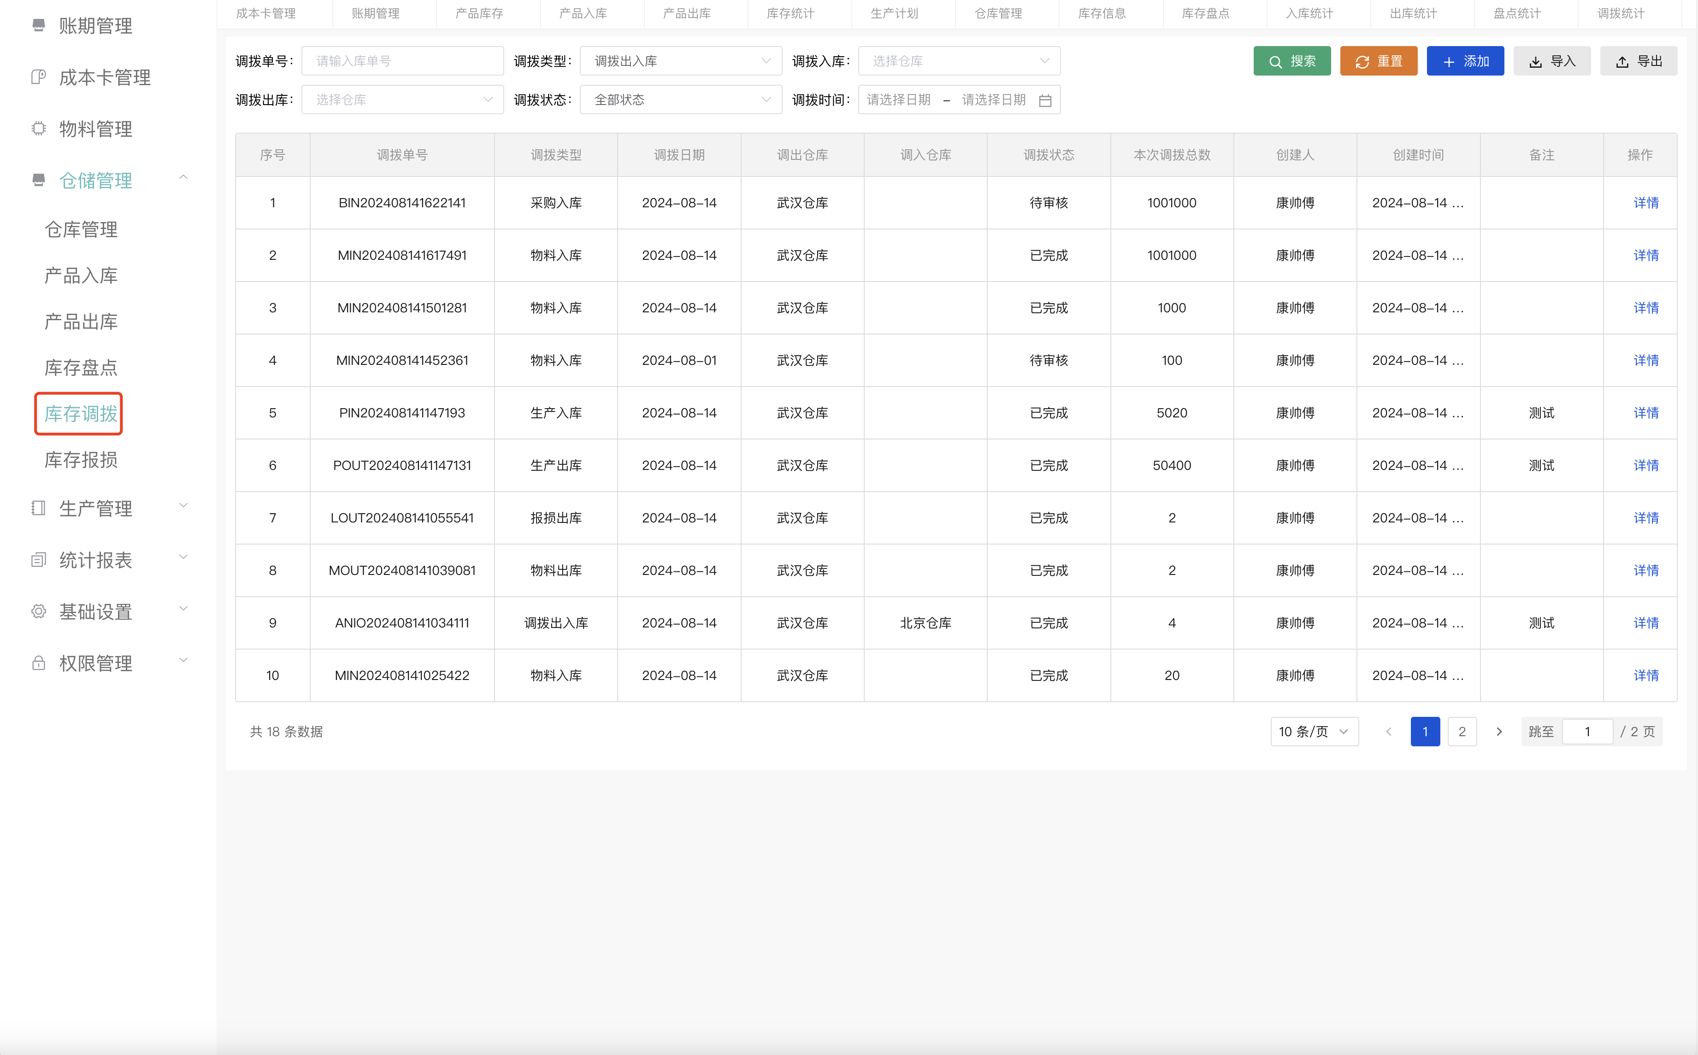Open the 调拨状态 dropdown
1698x1055 pixels.
pos(680,100)
